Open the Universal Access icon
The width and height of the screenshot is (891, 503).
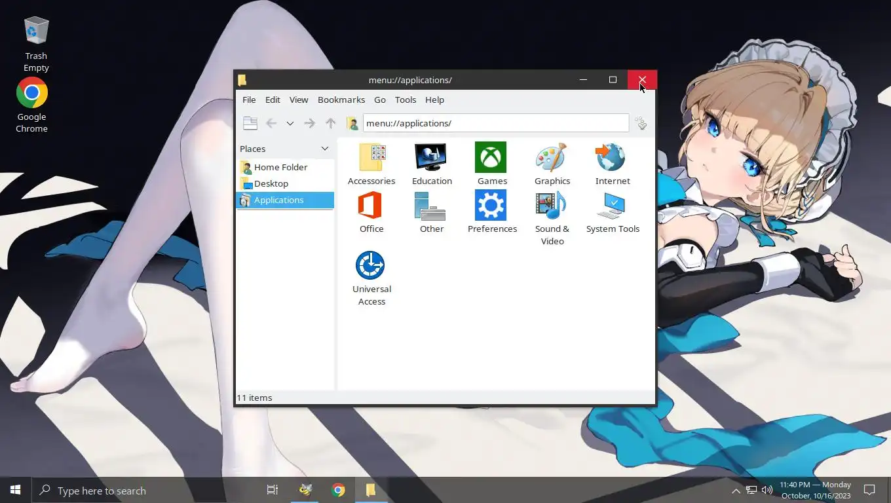click(371, 265)
